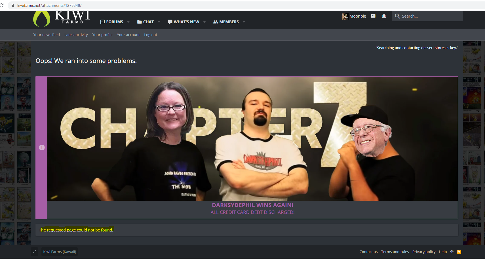Open Contact us link
485x259 pixels.
coord(368,252)
